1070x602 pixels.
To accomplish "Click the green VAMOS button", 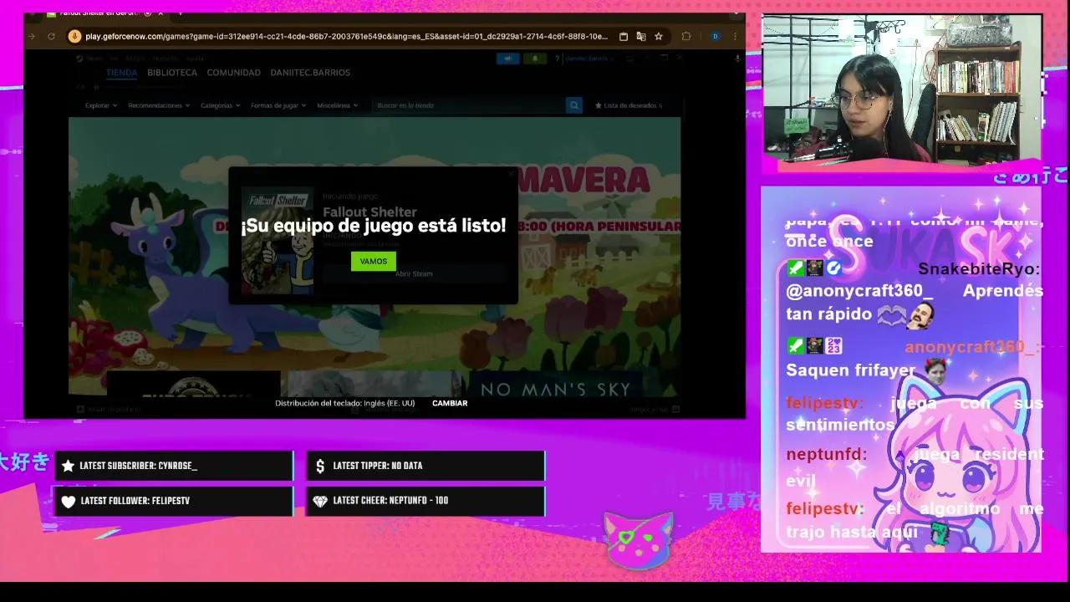I will click(373, 262).
